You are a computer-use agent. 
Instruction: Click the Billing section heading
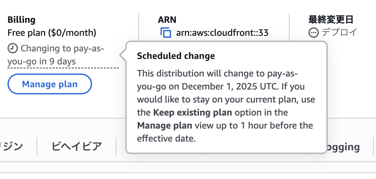click(22, 20)
